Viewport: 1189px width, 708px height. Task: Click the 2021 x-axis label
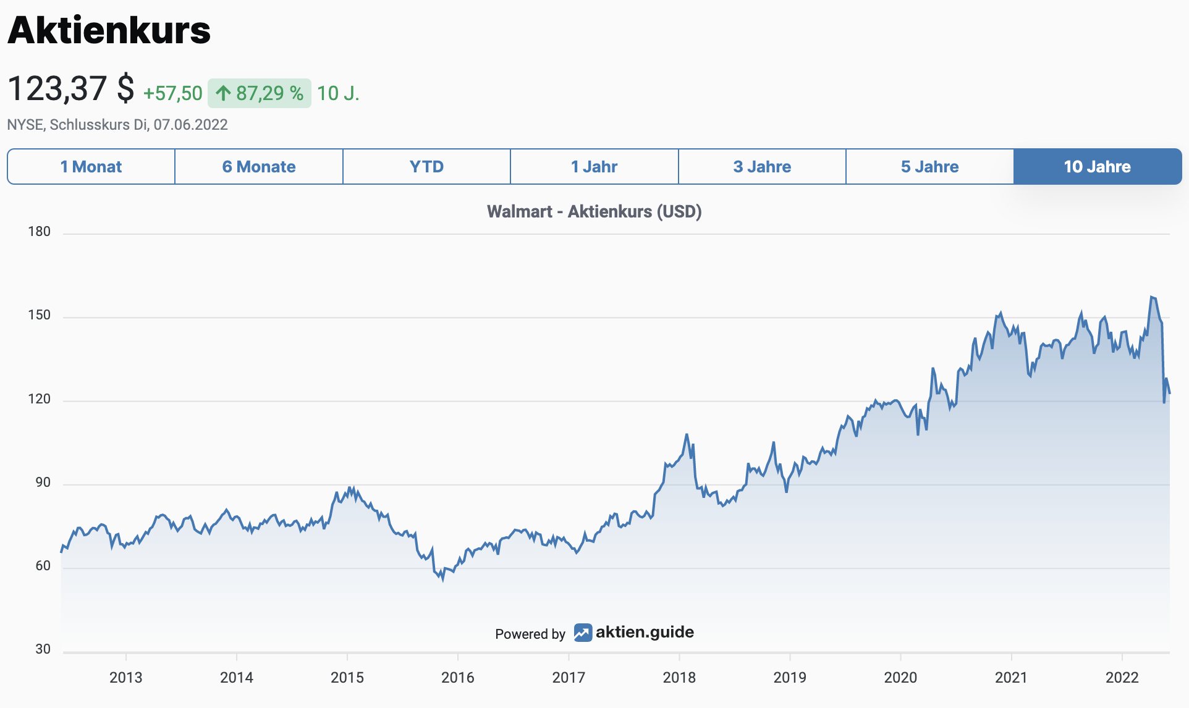pos(1011,678)
